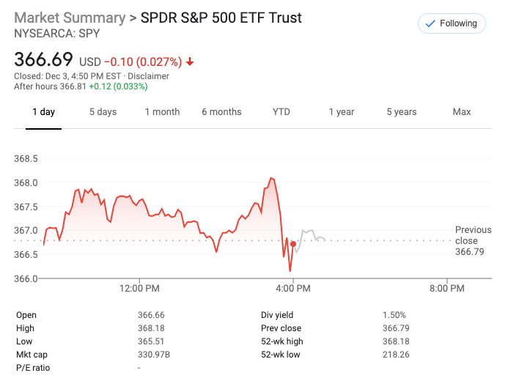This screenshot has height=381, width=508.
Task: Click the red down arrow beside price change
Action: (x=190, y=62)
